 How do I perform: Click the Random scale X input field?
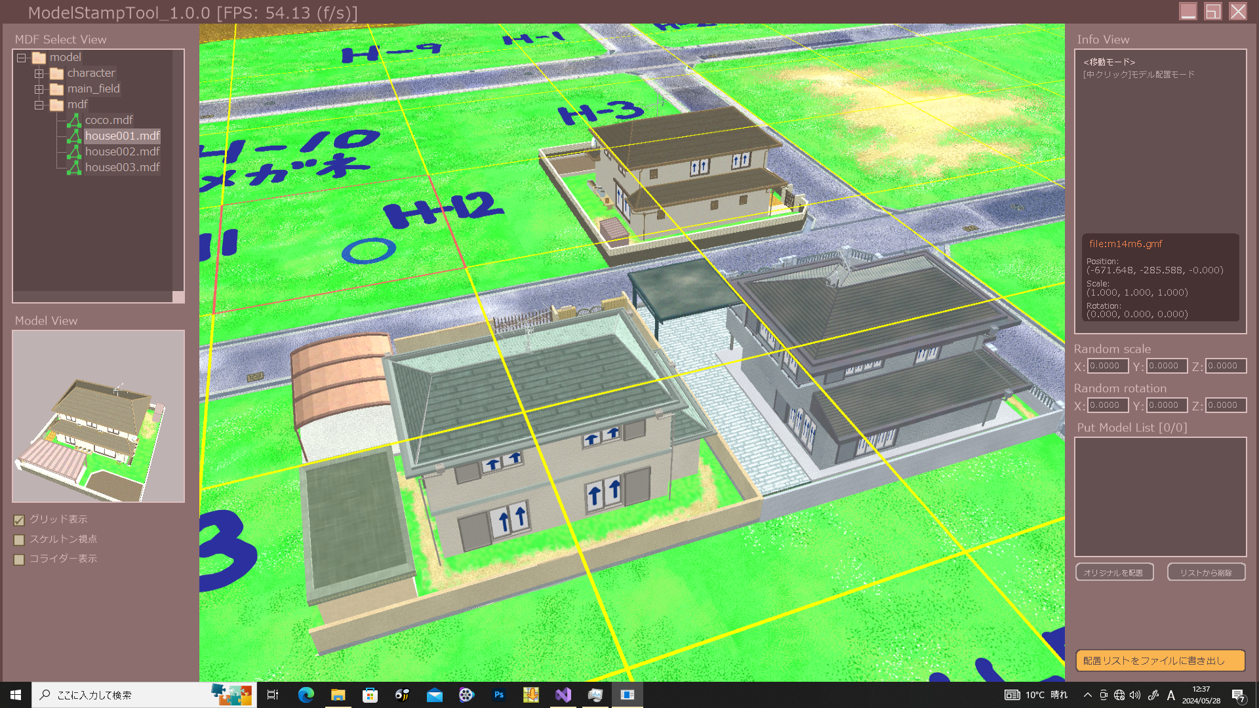click(1107, 366)
